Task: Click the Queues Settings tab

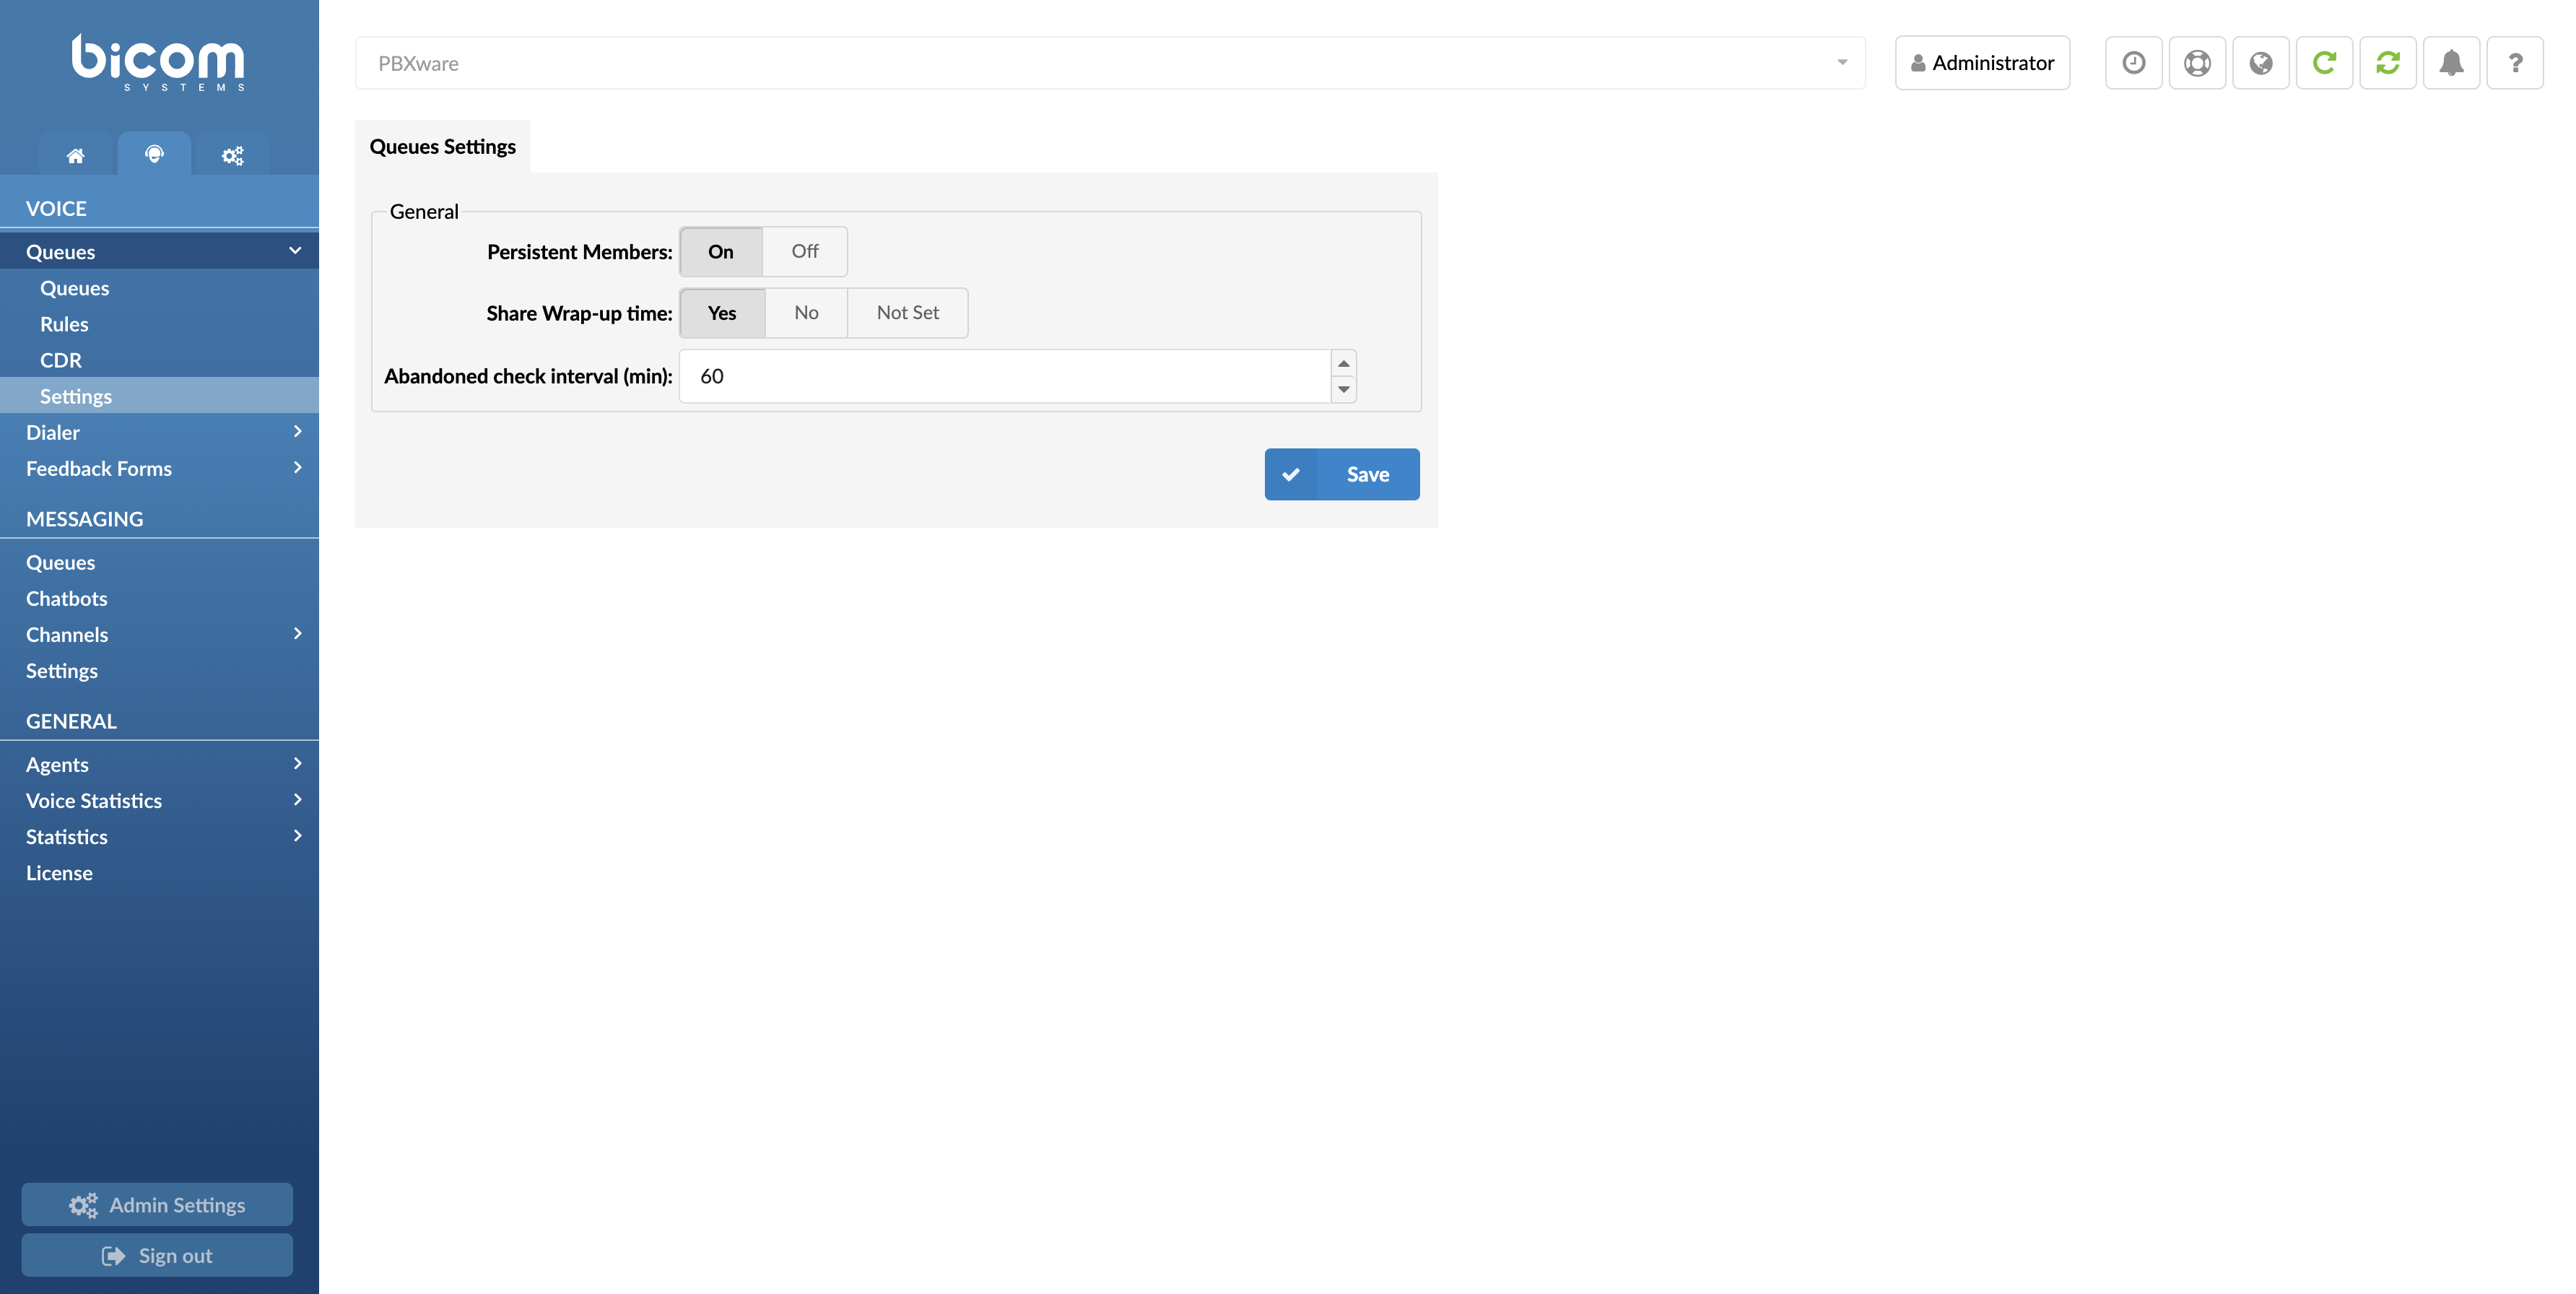Action: tap(443, 147)
